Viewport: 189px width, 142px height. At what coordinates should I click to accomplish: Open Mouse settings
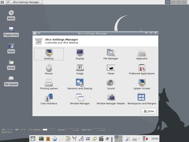click(49, 69)
